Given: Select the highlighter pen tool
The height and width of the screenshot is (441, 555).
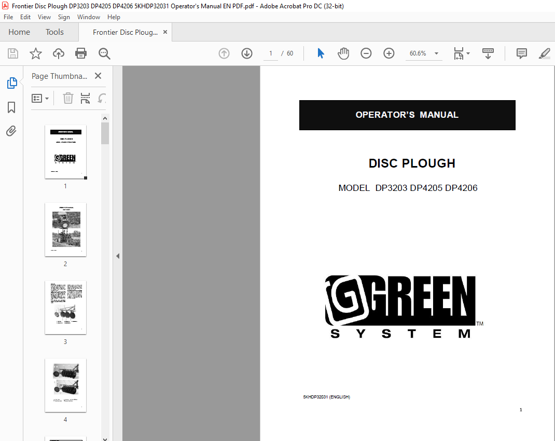Looking at the screenshot, I should (545, 53).
